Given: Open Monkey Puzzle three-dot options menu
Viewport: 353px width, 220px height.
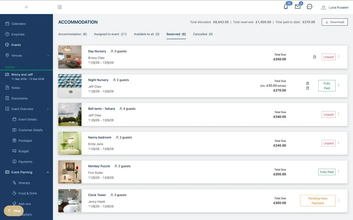Looking at the screenshot, I should click(339, 172).
